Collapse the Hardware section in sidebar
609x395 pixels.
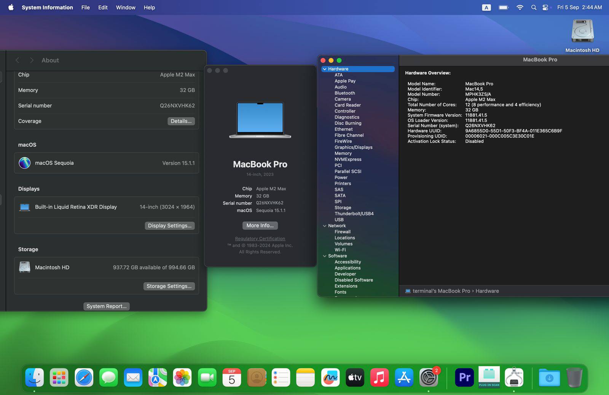pos(325,69)
